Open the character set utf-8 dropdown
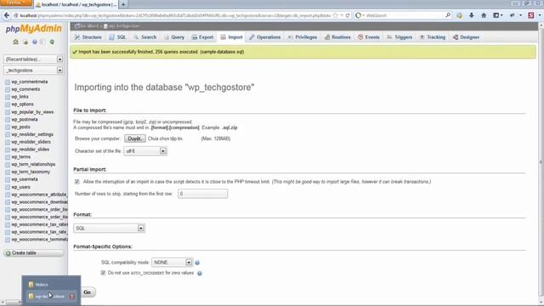The image size is (544, 306). pos(145,151)
